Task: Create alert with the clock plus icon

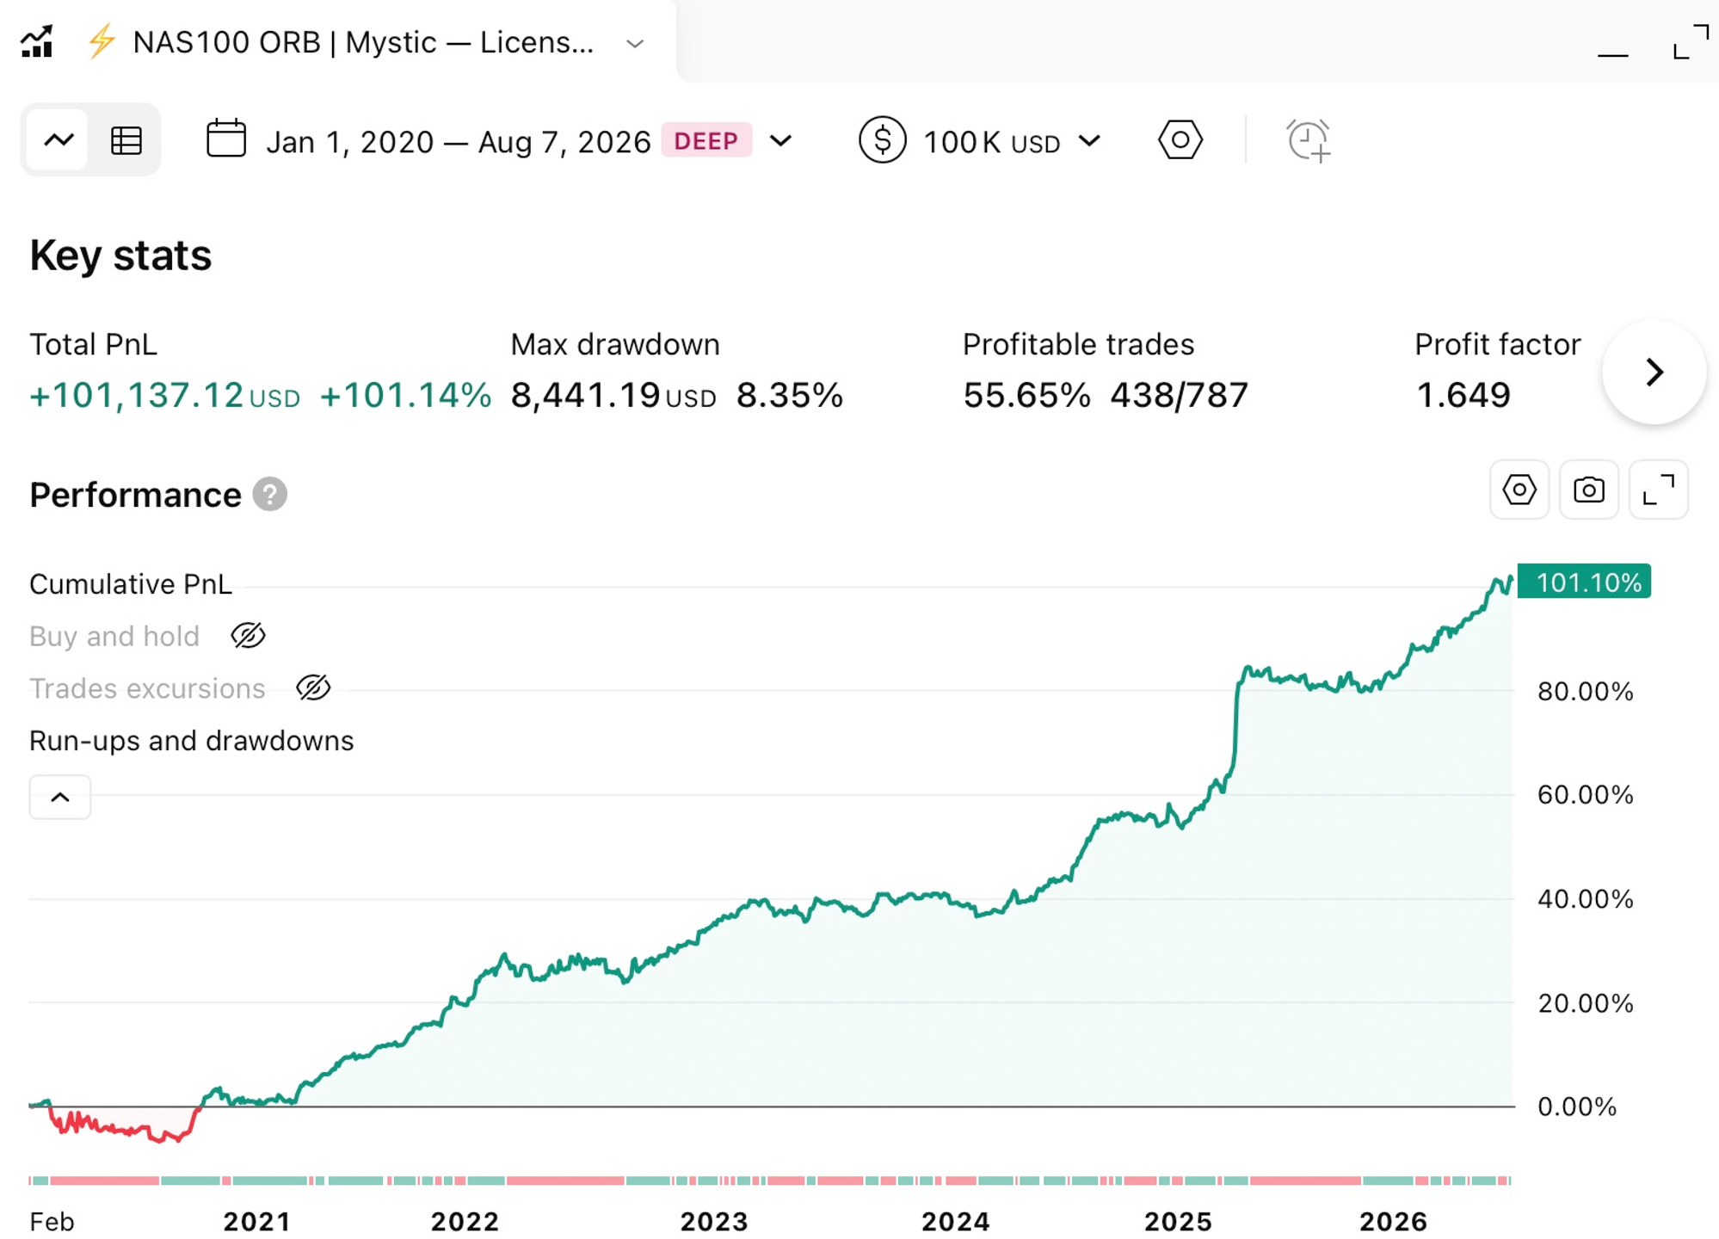Action: [x=1309, y=140]
